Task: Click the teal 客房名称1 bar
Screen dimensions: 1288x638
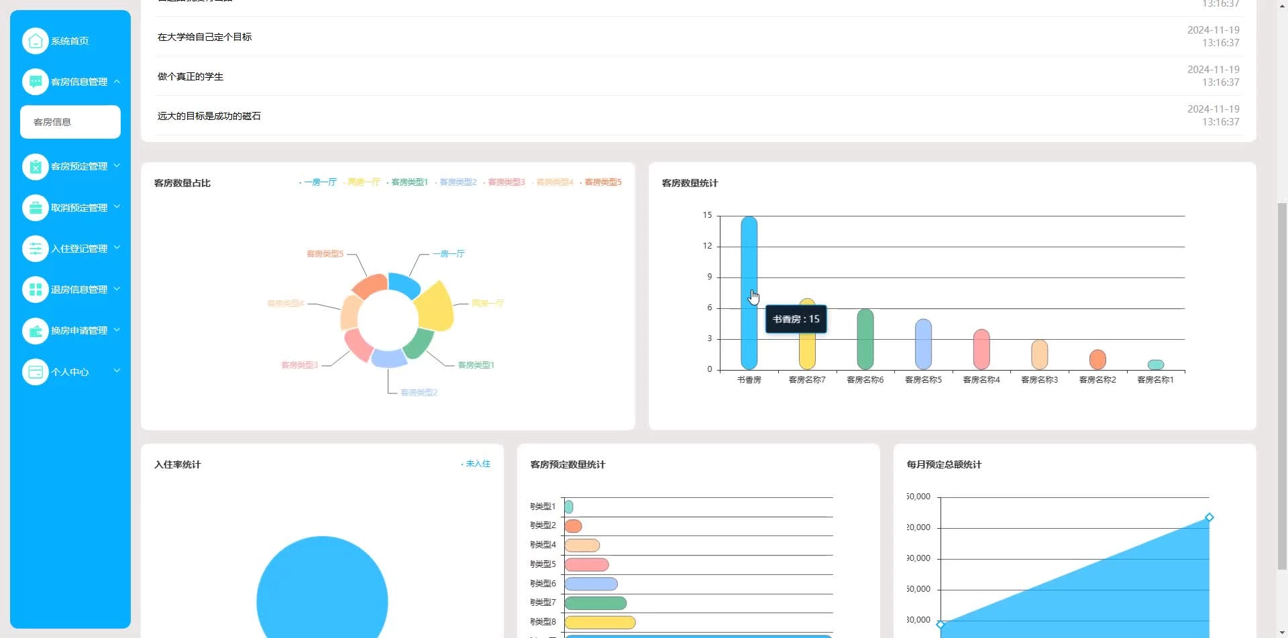Action: pyautogui.click(x=1156, y=365)
